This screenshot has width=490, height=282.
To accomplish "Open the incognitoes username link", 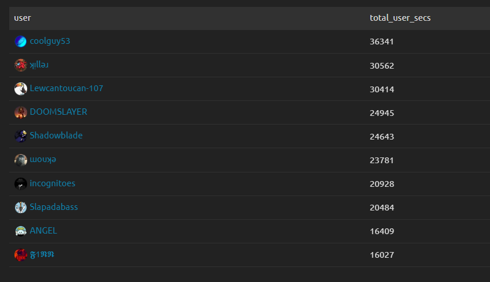I will [53, 183].
